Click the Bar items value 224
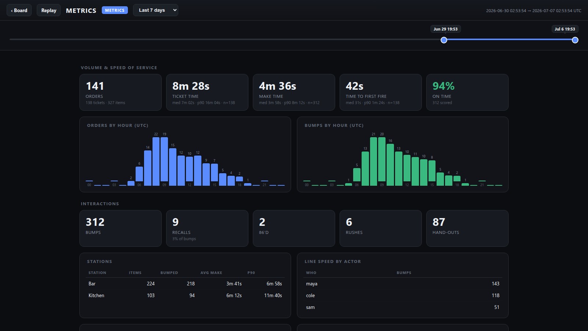This screenshot has height=331, width=588. (x=151, y=284)
